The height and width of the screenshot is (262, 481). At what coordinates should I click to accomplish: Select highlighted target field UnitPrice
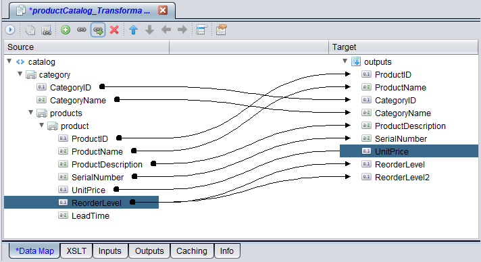409,151
